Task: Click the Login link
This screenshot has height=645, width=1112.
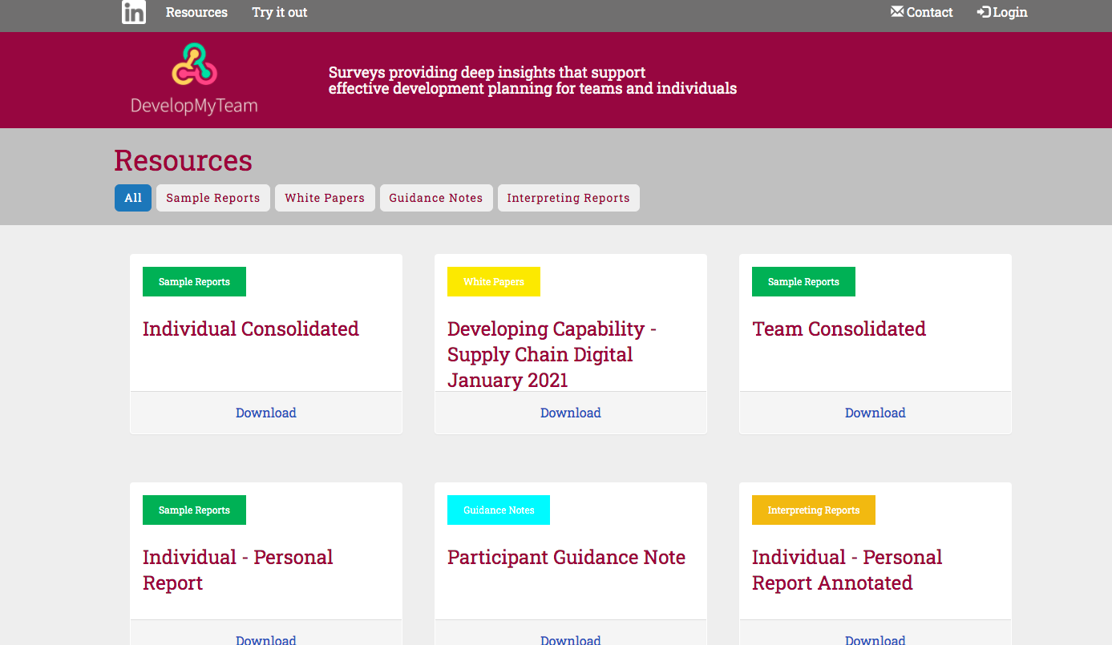Action: coord(1009,11)
